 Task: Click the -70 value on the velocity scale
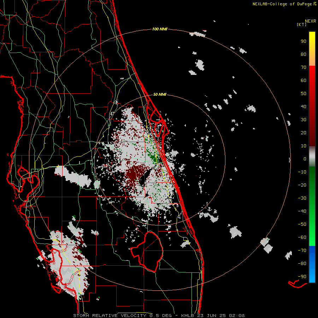pyautogui.click(x=302, y=251)
